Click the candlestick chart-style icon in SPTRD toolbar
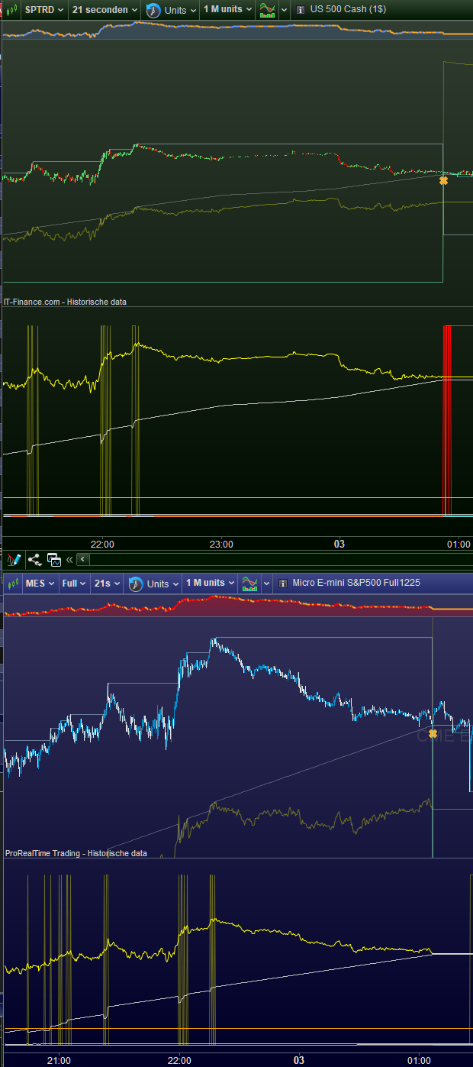 (11, 10)
